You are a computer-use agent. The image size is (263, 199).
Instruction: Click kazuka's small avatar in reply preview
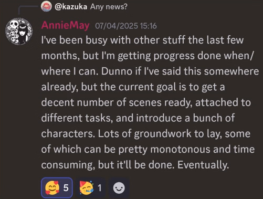(46, 6)
